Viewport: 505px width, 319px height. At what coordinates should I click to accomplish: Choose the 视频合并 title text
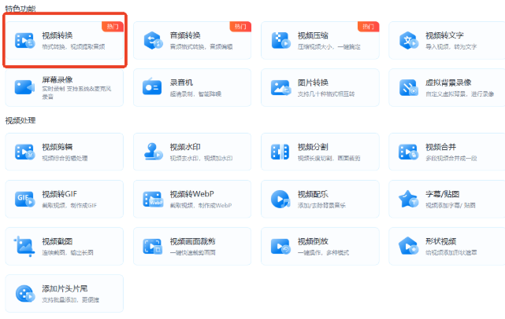pyautogui.click(x=441, y=147)
